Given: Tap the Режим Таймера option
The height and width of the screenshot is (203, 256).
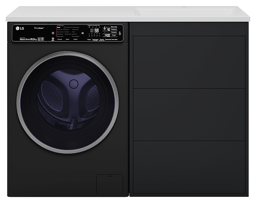Looking at the screenshot, I should [x=114, y=39].
